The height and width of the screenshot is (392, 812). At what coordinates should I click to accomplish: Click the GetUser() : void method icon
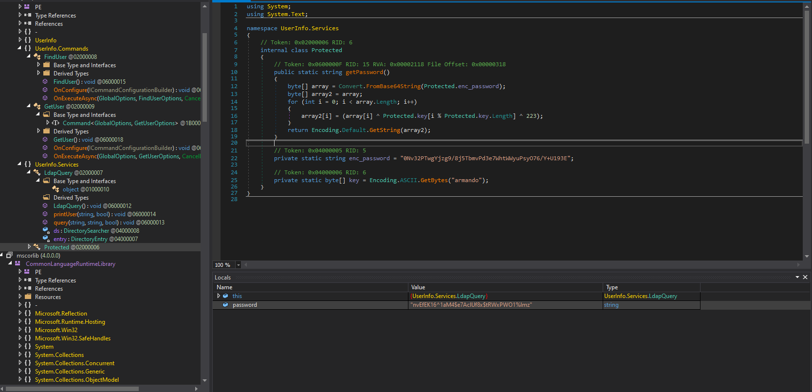(45, 139)
